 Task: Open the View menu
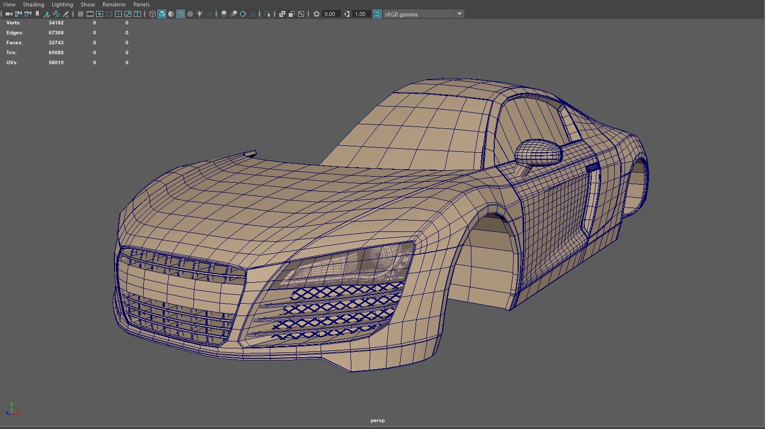click(x=8, y=4)
